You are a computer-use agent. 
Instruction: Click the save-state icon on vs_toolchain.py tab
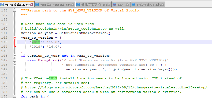tap(2, 5)
